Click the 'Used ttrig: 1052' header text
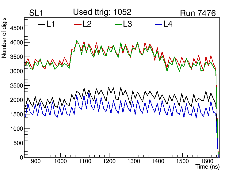 coord(102,12)
